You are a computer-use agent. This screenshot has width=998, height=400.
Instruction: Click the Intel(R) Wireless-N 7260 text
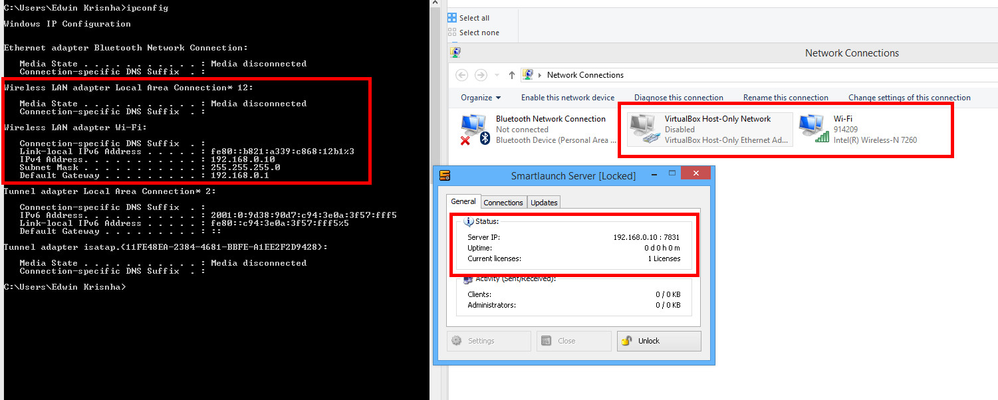(876, 140)
